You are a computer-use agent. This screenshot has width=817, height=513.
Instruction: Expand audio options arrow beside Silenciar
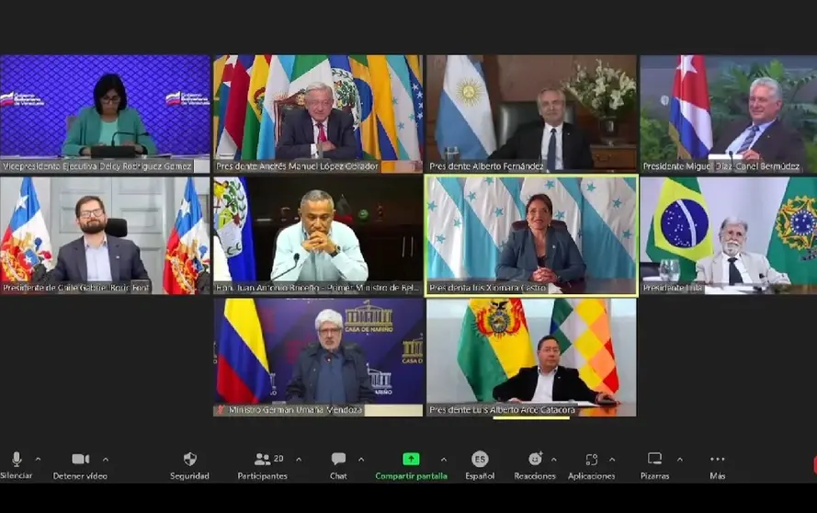[38, 460]
